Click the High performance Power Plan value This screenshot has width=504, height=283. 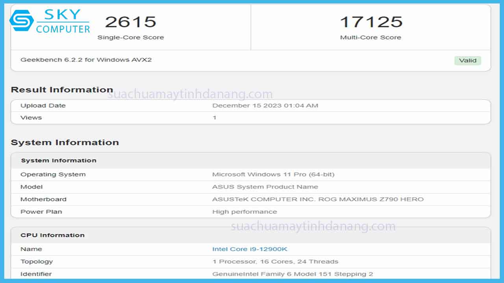pyautogui.click(x=245, y=211)
